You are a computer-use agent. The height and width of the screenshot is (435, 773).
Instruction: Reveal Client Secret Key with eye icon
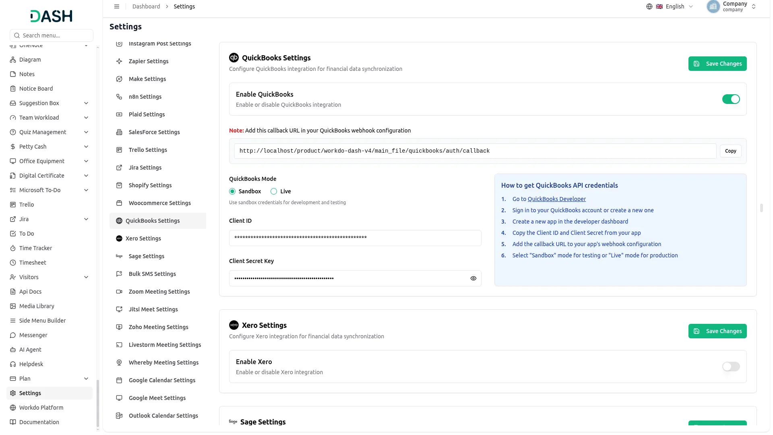(x=473, y=278)
